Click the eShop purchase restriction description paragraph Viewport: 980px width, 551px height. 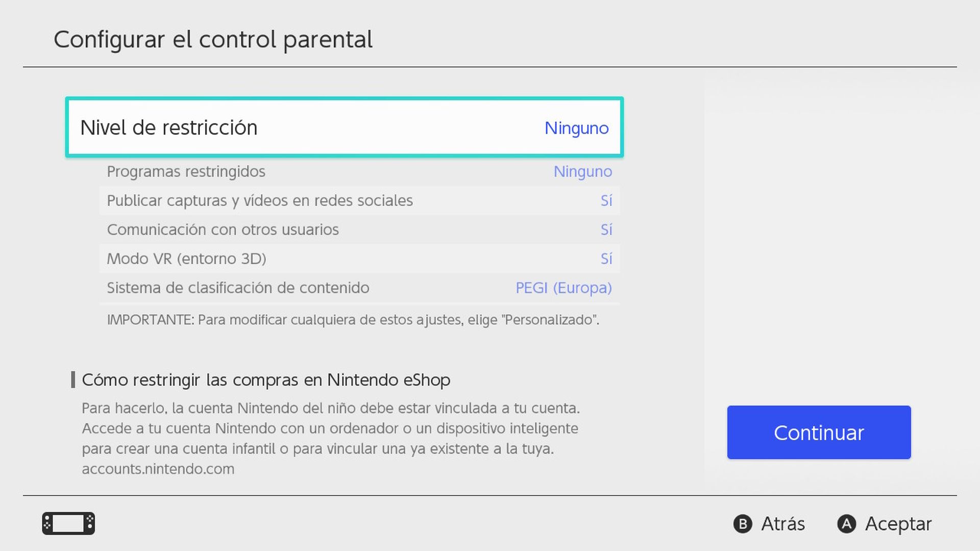click(x=331, y=438)
